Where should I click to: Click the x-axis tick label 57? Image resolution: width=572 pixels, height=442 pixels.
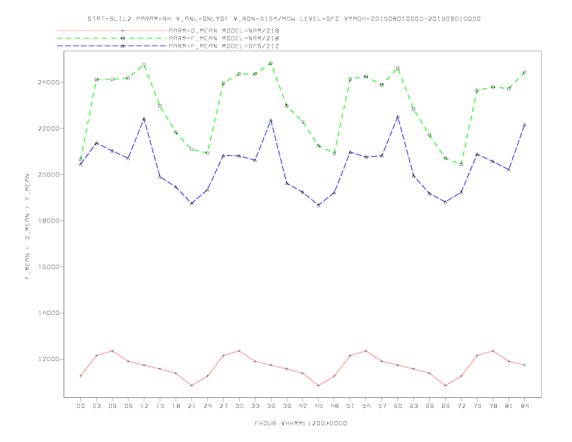pos(382,406)
